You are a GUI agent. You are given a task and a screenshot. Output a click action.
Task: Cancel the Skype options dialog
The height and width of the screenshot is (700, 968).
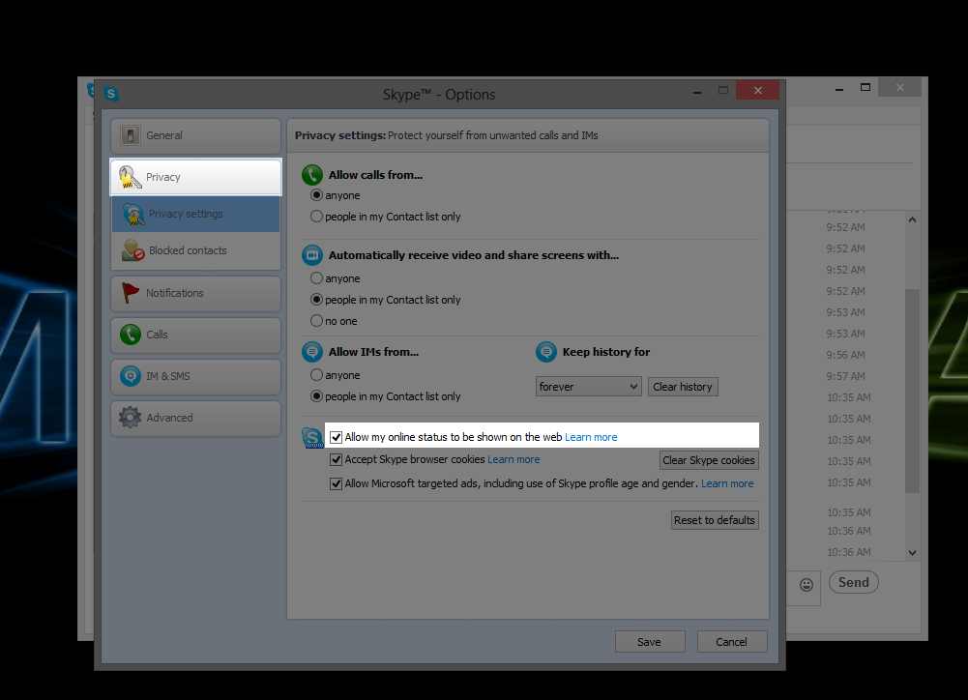point(731,642)
